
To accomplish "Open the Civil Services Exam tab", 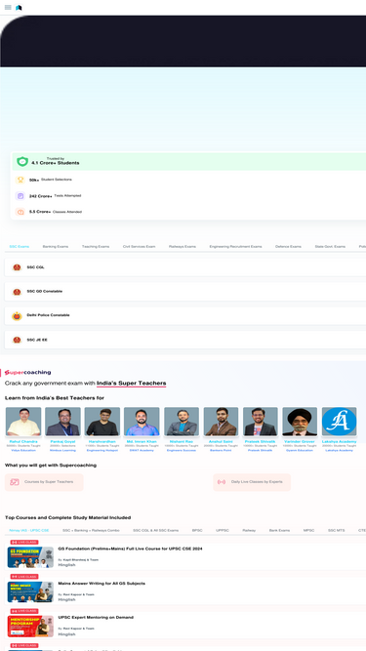I will pos(139,247).
